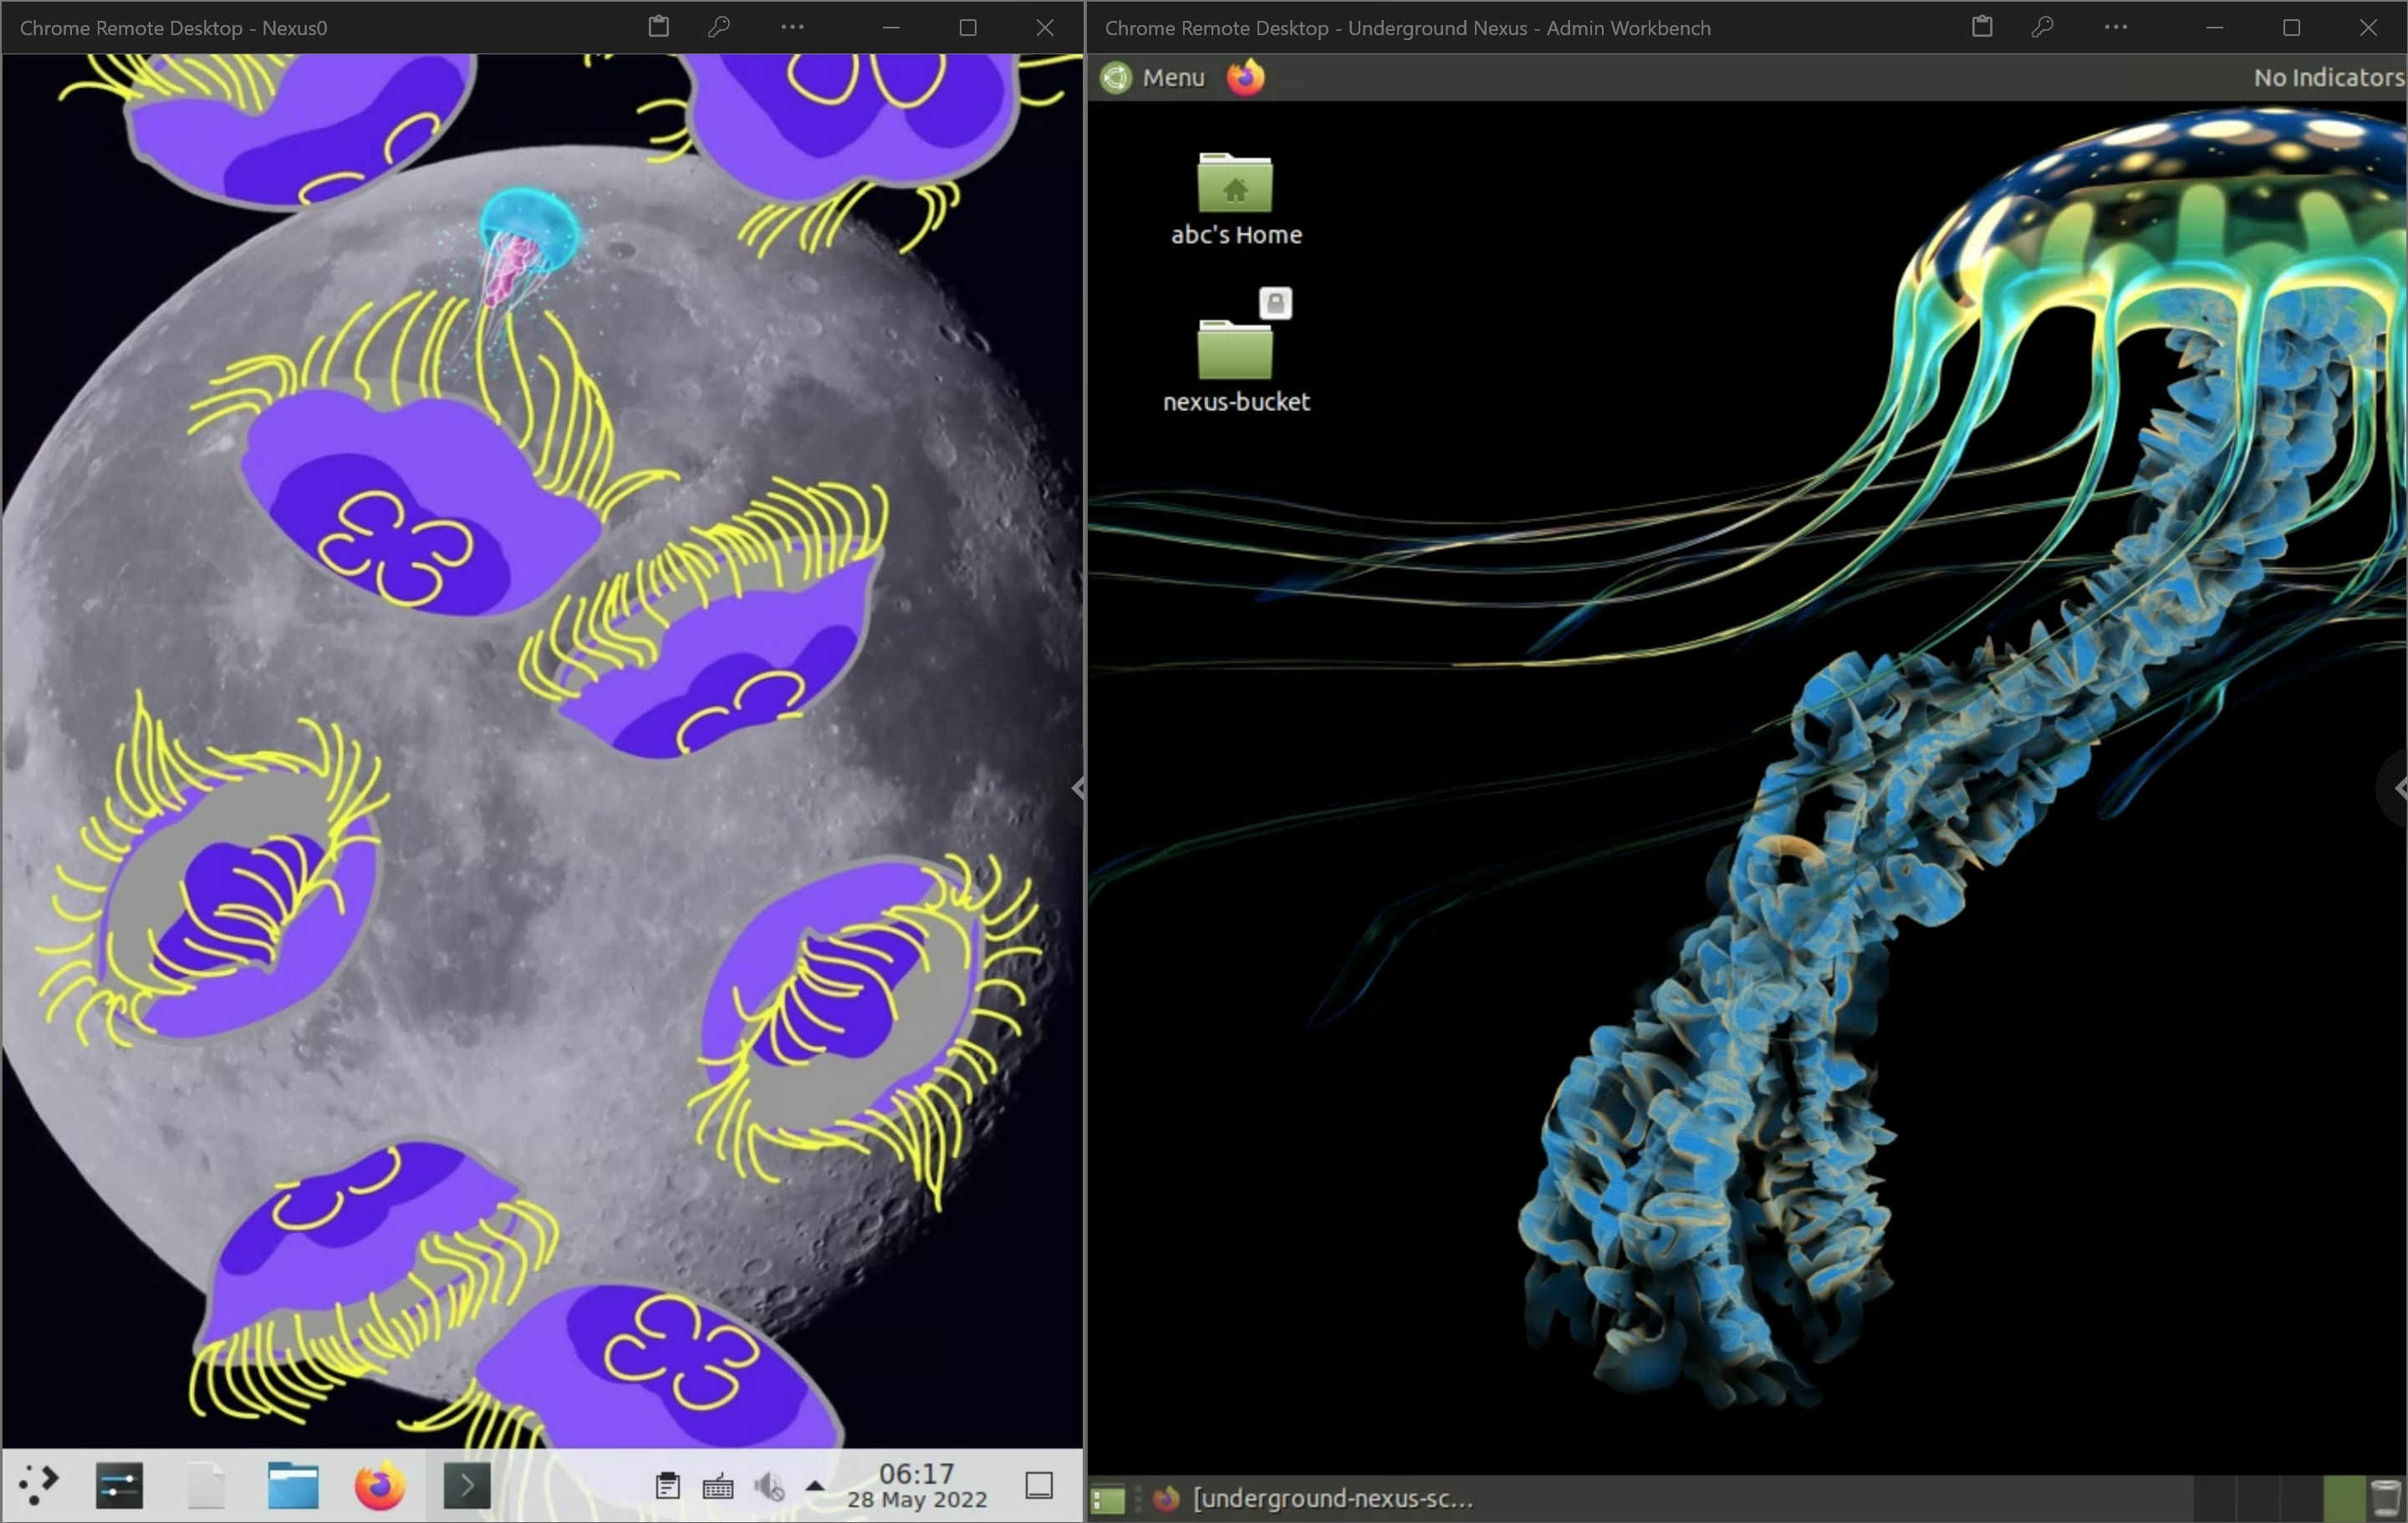The width and height of the screenshot is (2408, 1523).
Task: Toggle the muted volume tray icon
Action: (x=768, y=1487)
